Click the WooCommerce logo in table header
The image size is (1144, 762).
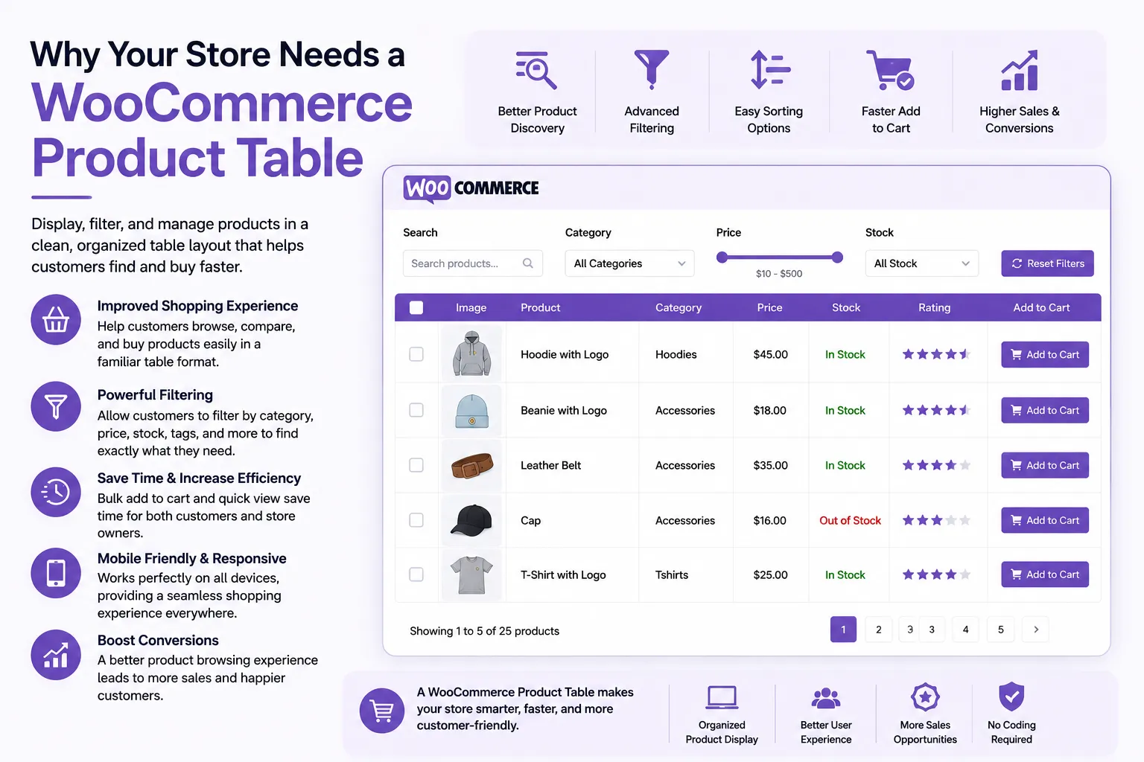[x=471, y=188]
